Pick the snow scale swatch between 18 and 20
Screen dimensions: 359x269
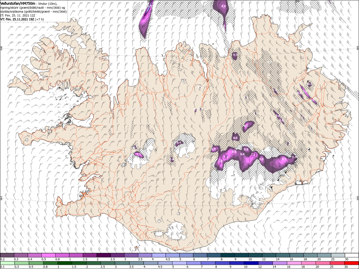point(310,255)
